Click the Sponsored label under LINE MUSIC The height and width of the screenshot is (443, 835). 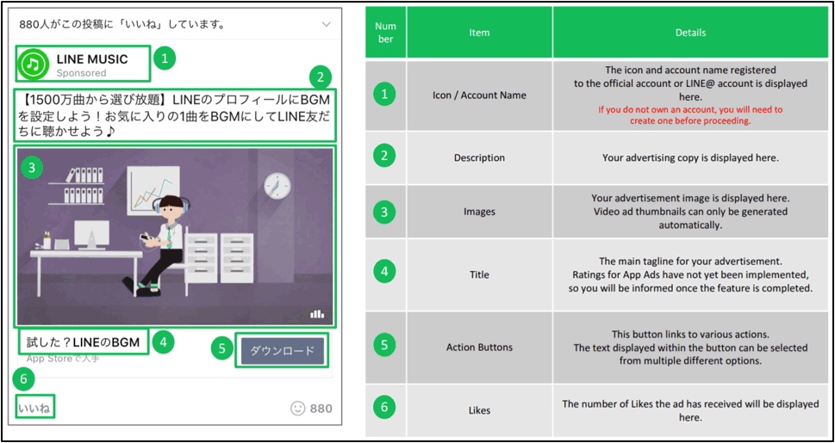[x=82, y=73]
